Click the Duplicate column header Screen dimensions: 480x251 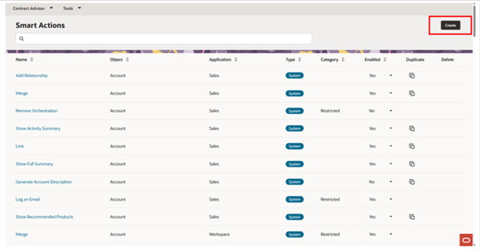(x=415, y=59)
